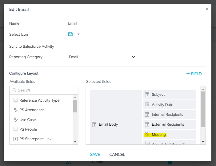
Task: Open the Select Icon dropdown arrow
Action: 78,34
